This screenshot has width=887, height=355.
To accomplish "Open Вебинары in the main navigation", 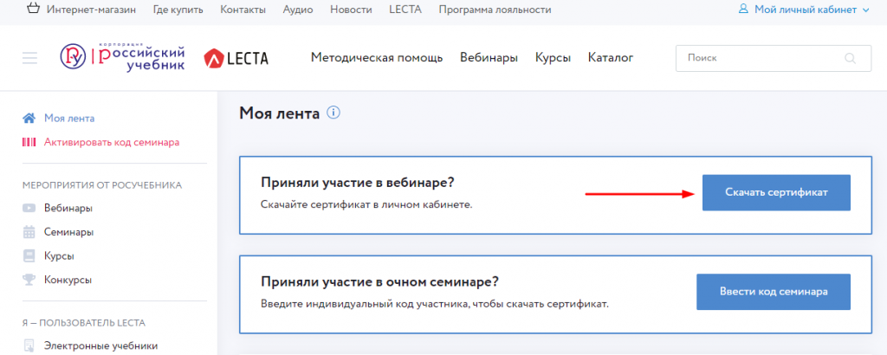I will tap(489, 58).
